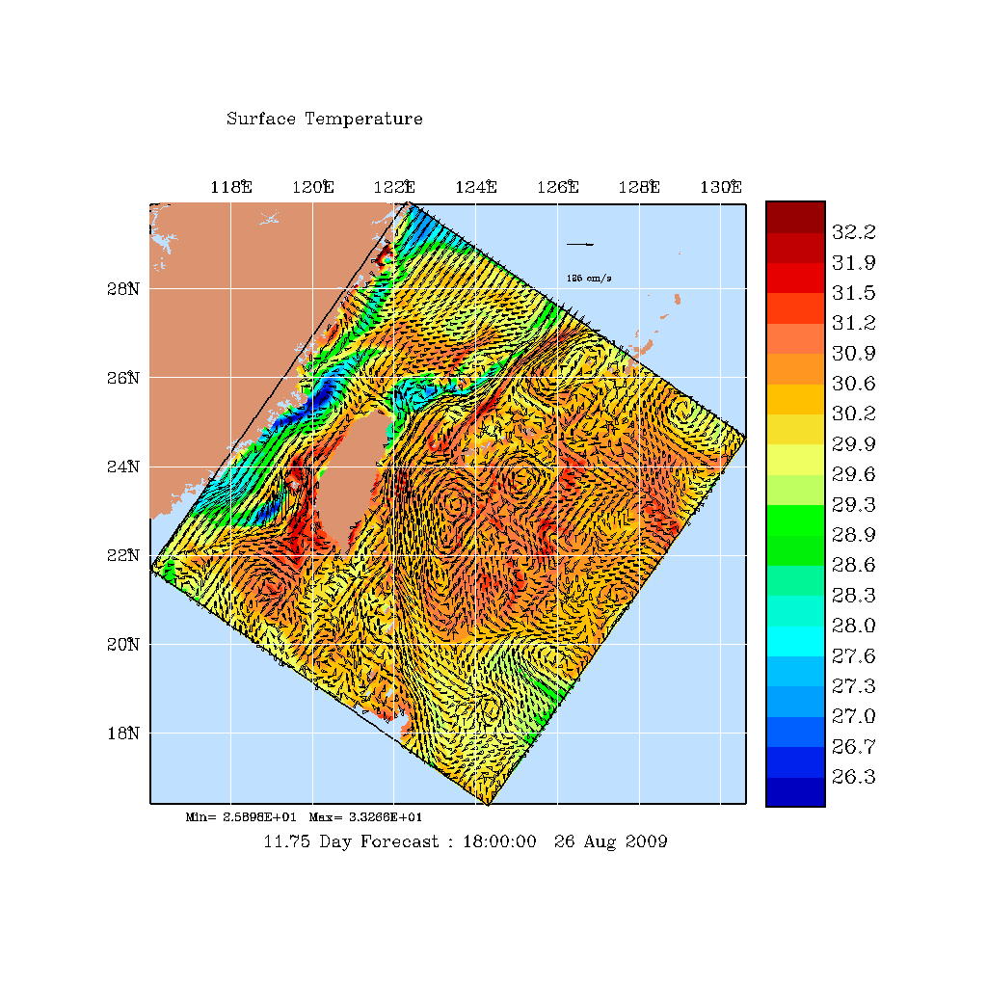Click the 24N latitude axis label
This screenshot has height=987, width=987.
(x=124, y=467)
